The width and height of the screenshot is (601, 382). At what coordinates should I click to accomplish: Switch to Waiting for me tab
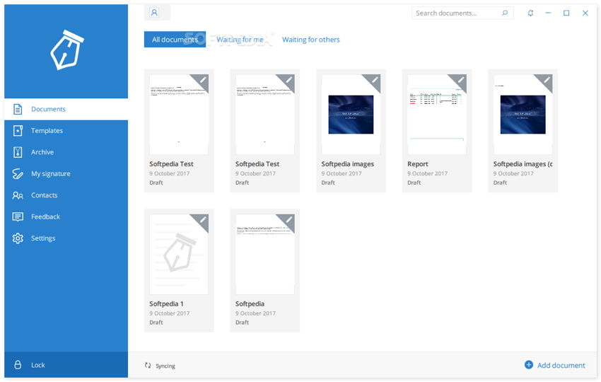240,40
